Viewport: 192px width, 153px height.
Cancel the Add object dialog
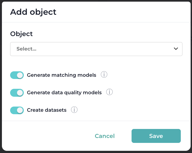coord(105,136)
